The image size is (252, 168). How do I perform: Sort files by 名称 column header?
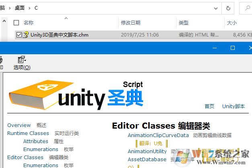(29, 23)
